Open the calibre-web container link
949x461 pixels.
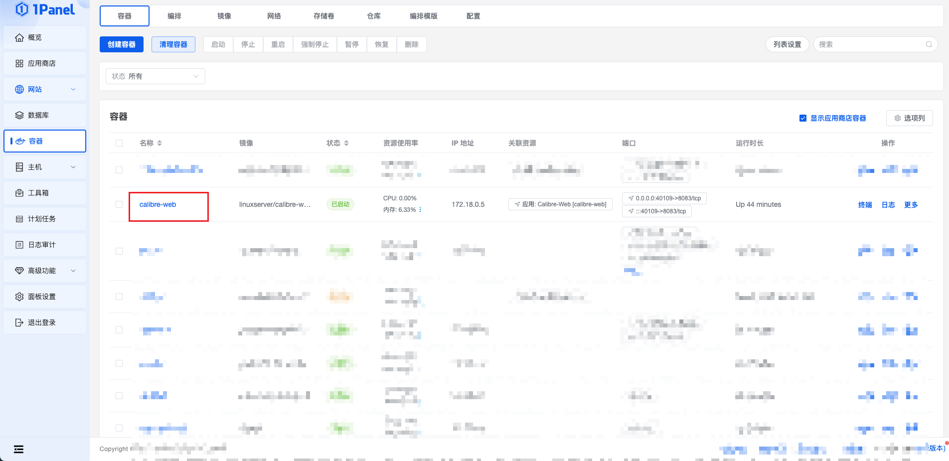coord(158,205)
